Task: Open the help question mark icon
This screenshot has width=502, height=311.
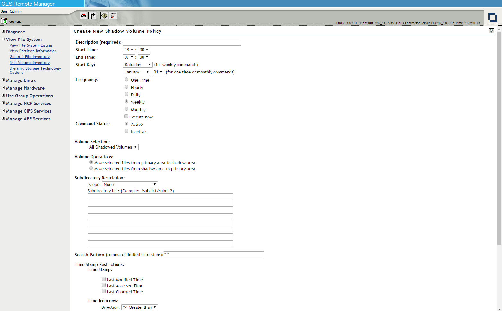Action: point(491,31)
